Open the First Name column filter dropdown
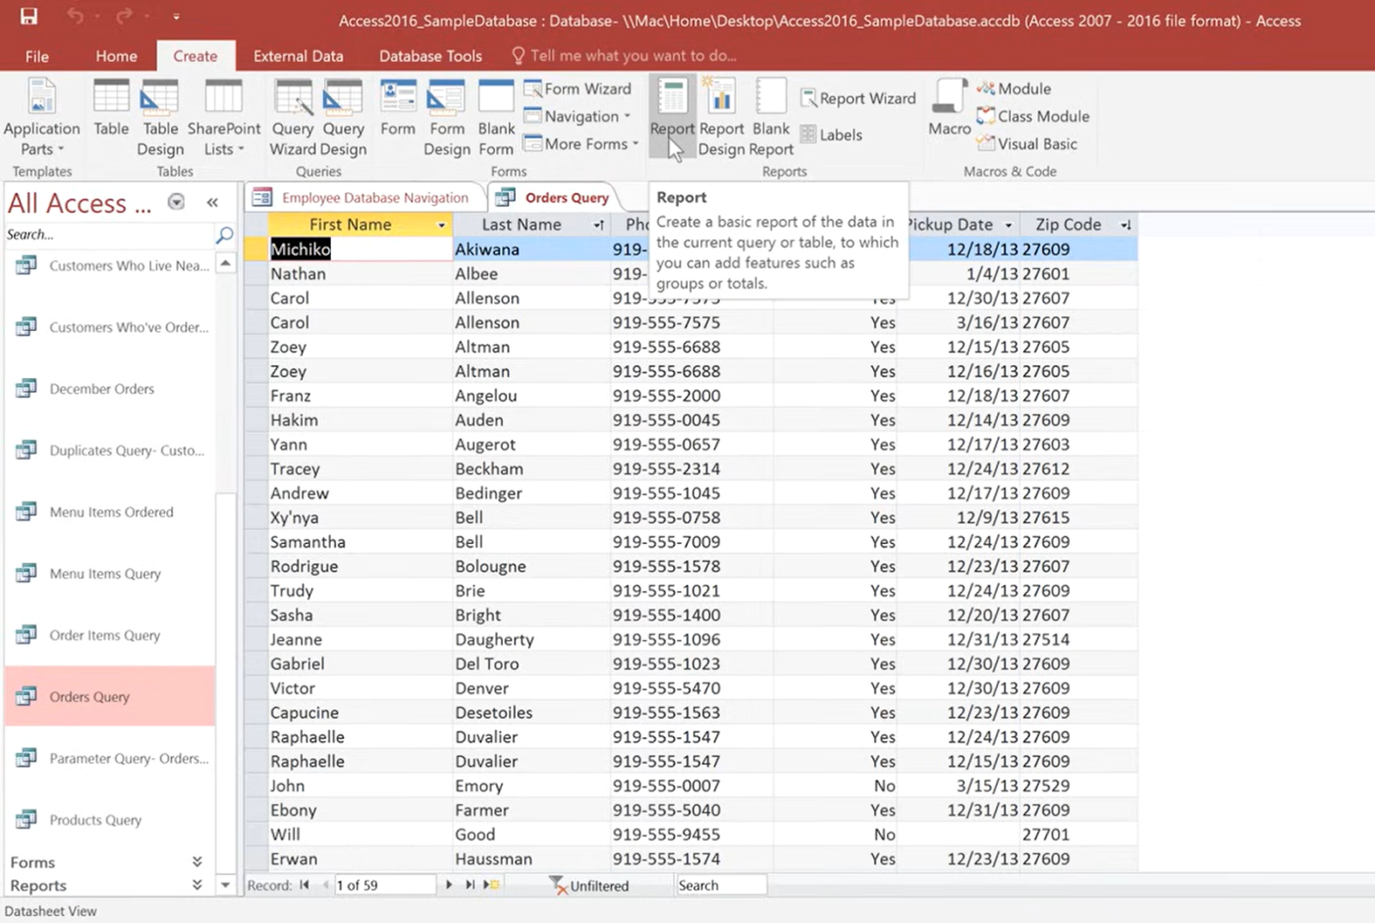Screen dimensions: 1375x923 click(441, 225)
